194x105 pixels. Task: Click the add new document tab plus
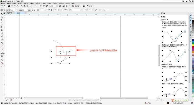coord(25,13)
